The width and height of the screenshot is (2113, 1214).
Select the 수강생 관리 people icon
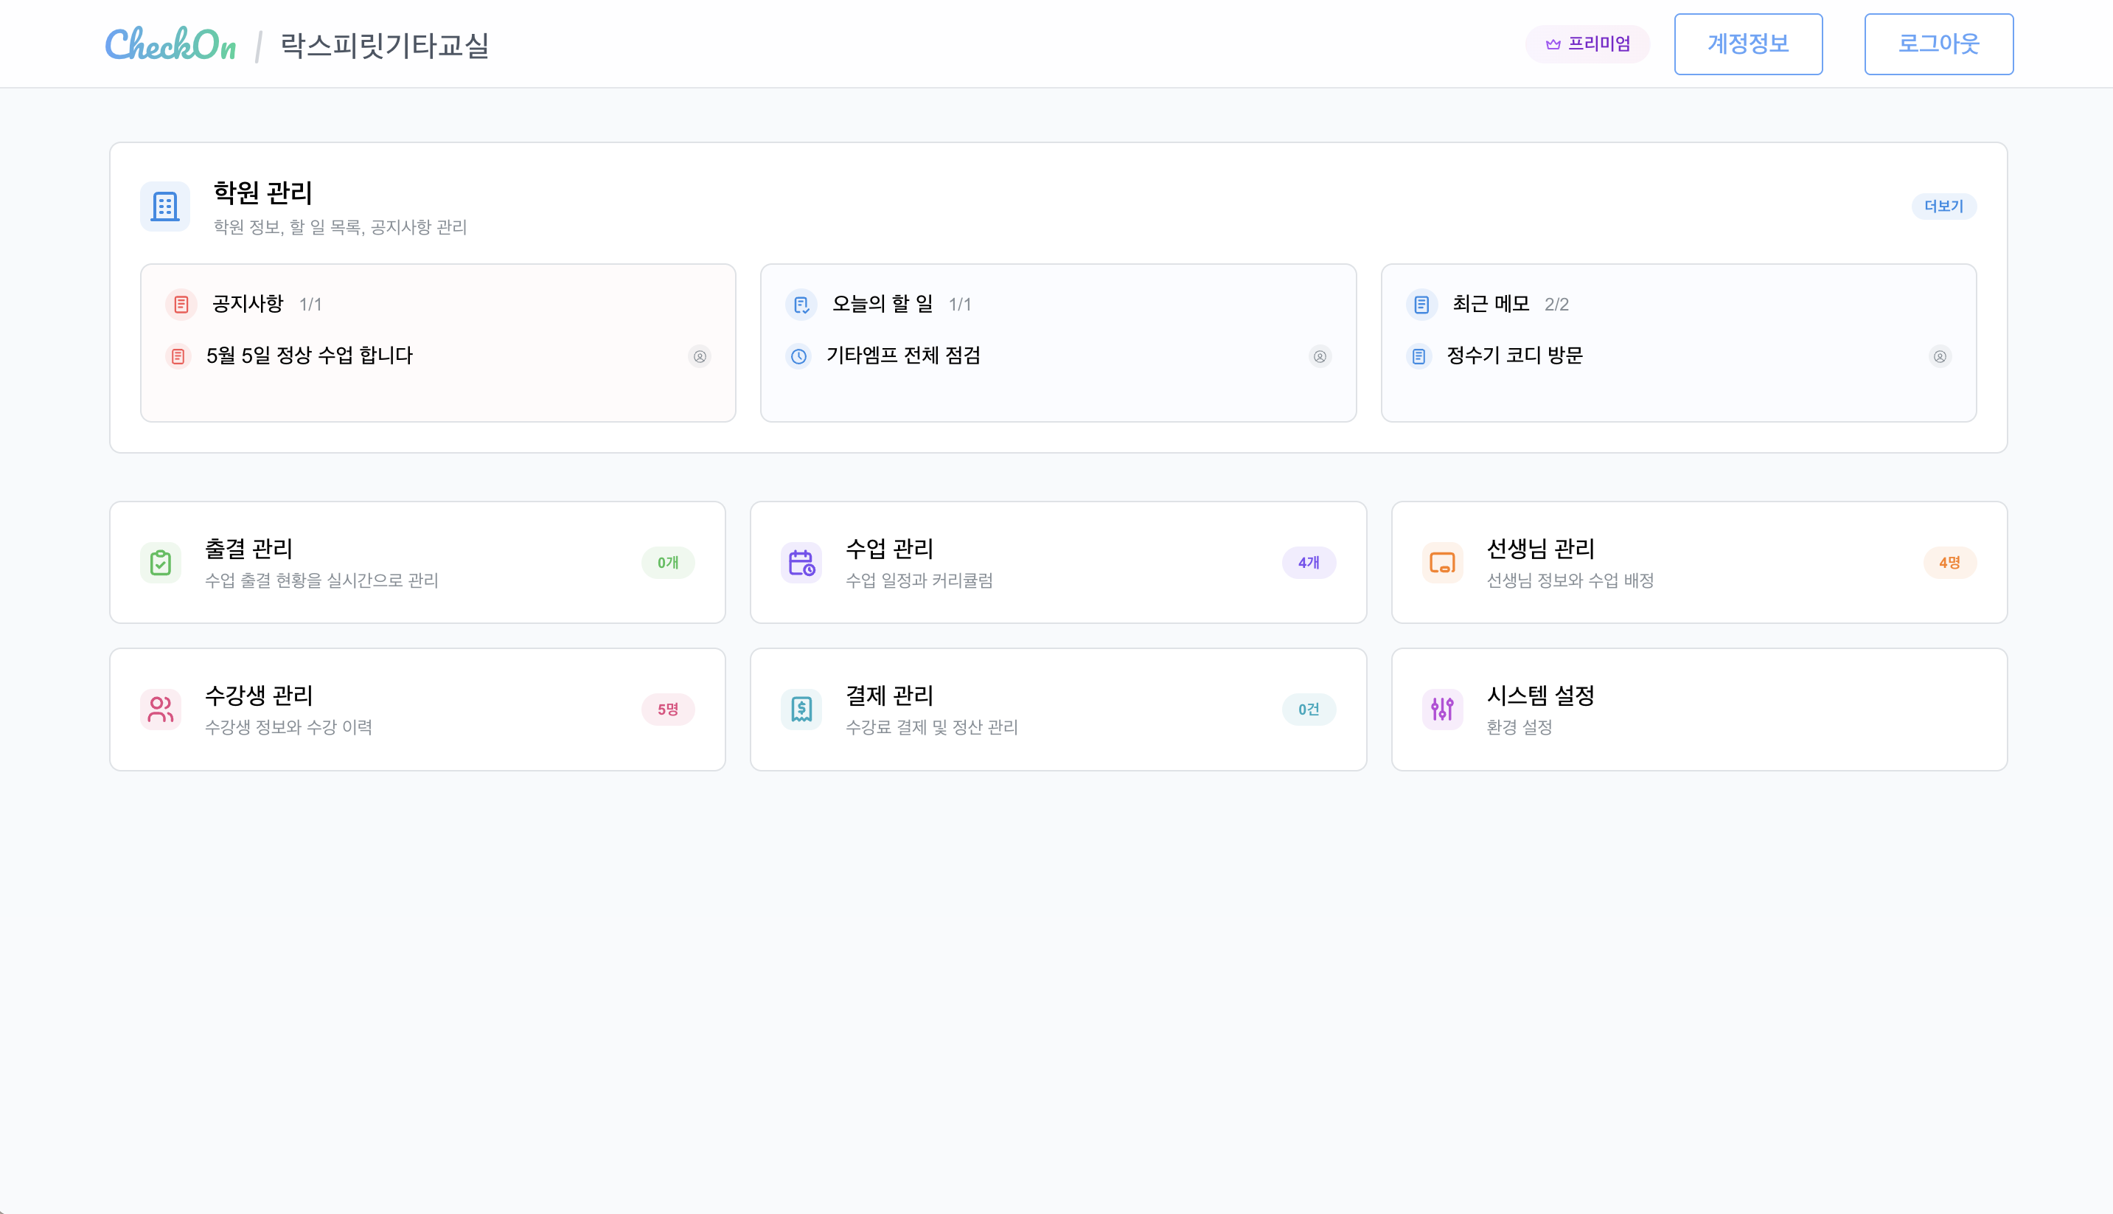tap(161, 709)
